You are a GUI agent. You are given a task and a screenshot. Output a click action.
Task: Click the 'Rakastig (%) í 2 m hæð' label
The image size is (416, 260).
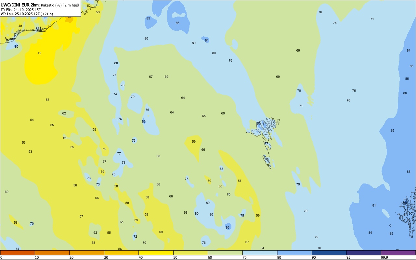click(60, 5)
